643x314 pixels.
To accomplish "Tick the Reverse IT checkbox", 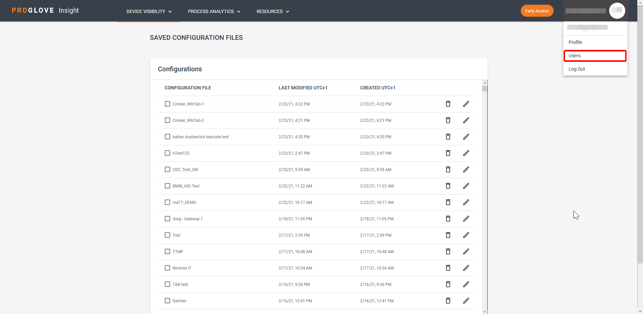I will [167, 268].
